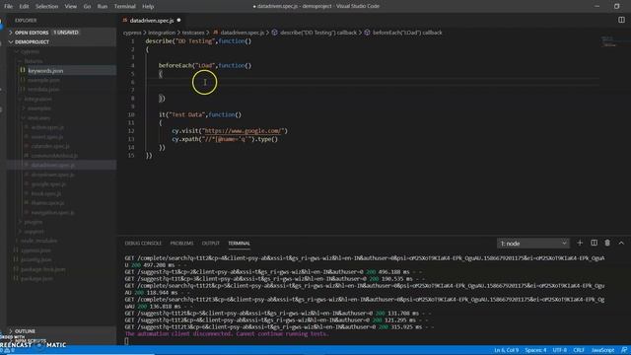Click the cy.xpath line 13 in code
The height and width of the screenshot is (355, 631).
pyautogui.click(x=225, y=139)
